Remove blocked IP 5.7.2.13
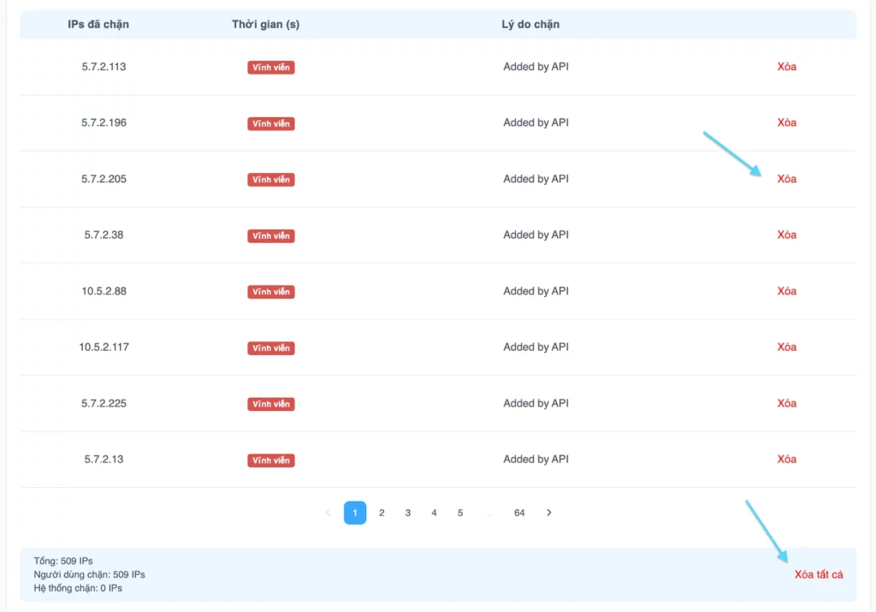This screenshot has width=876, height=612. (x=786, y=459)
